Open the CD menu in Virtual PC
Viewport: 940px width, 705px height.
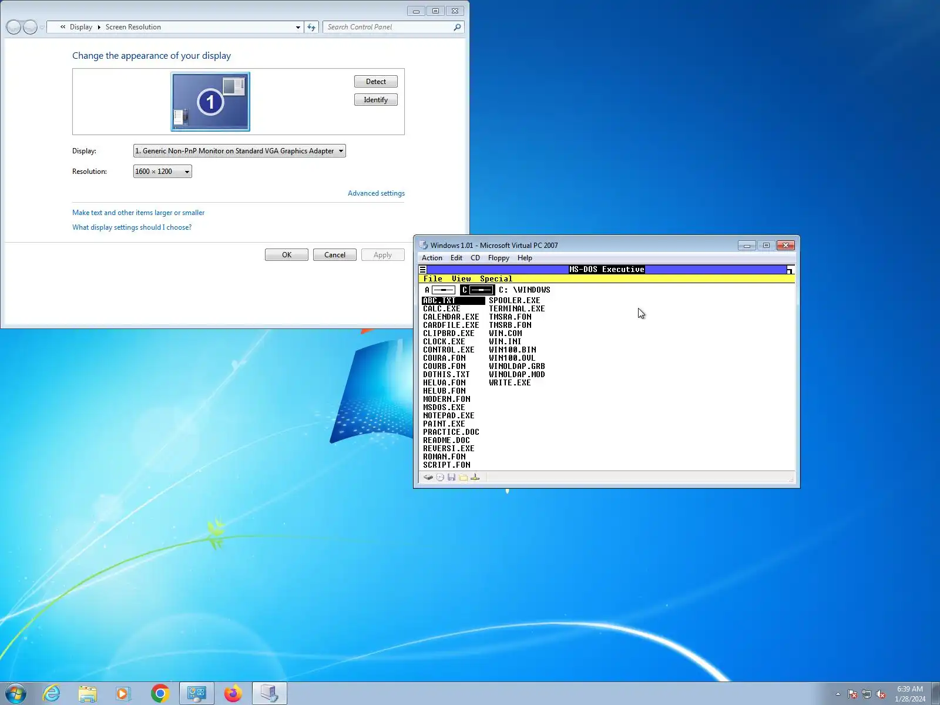(x=475, y=258)
